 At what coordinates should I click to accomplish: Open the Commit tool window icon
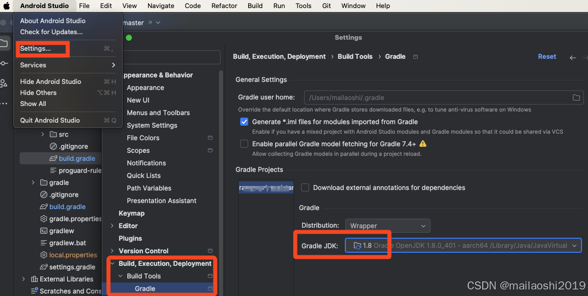[x=4, y=63]
